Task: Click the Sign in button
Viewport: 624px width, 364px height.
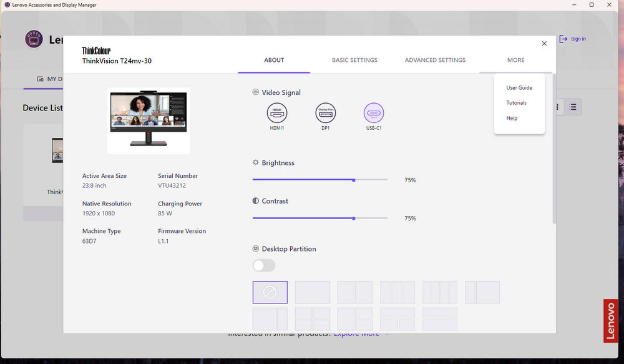Action: (573, 39)
